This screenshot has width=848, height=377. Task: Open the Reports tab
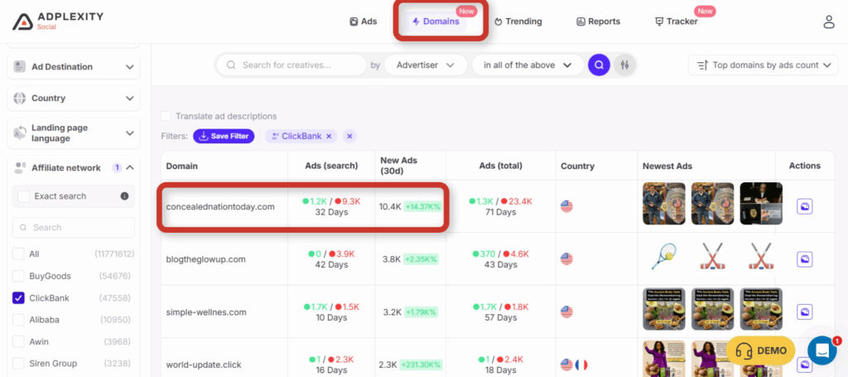pos(598,22)
